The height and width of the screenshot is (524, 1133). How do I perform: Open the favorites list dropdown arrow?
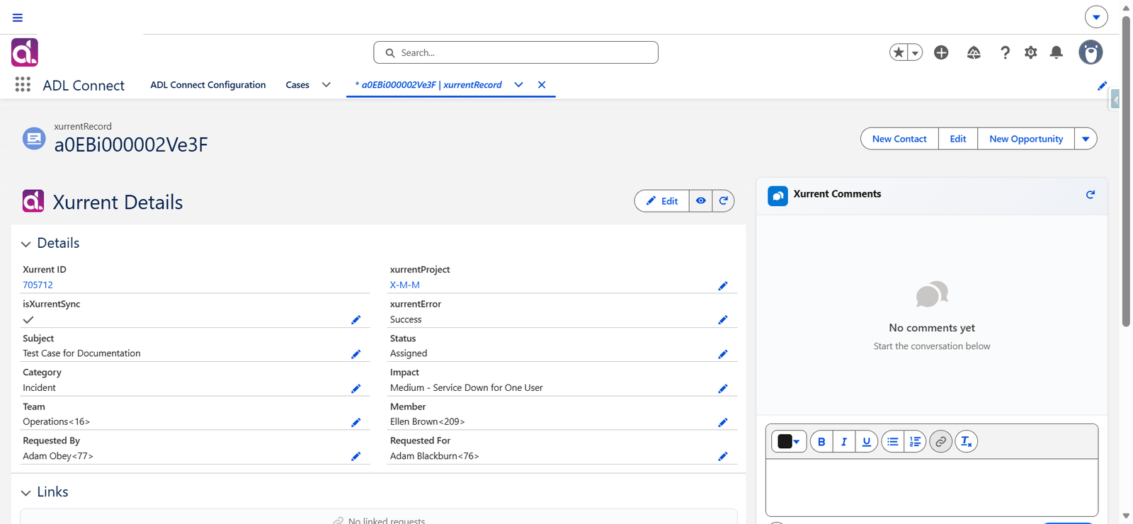[x=915, y=52]
